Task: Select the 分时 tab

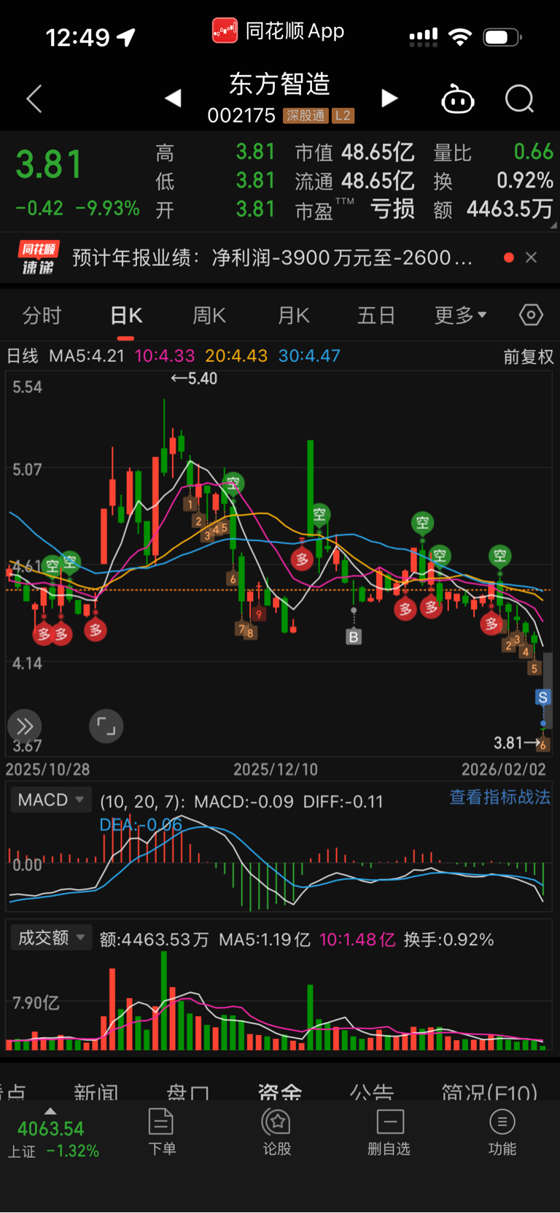Action: pyautogui.click(x=42, y=315)
